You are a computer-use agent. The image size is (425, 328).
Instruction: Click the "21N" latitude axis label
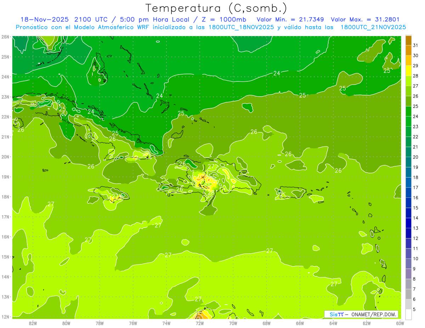point(5,137)
